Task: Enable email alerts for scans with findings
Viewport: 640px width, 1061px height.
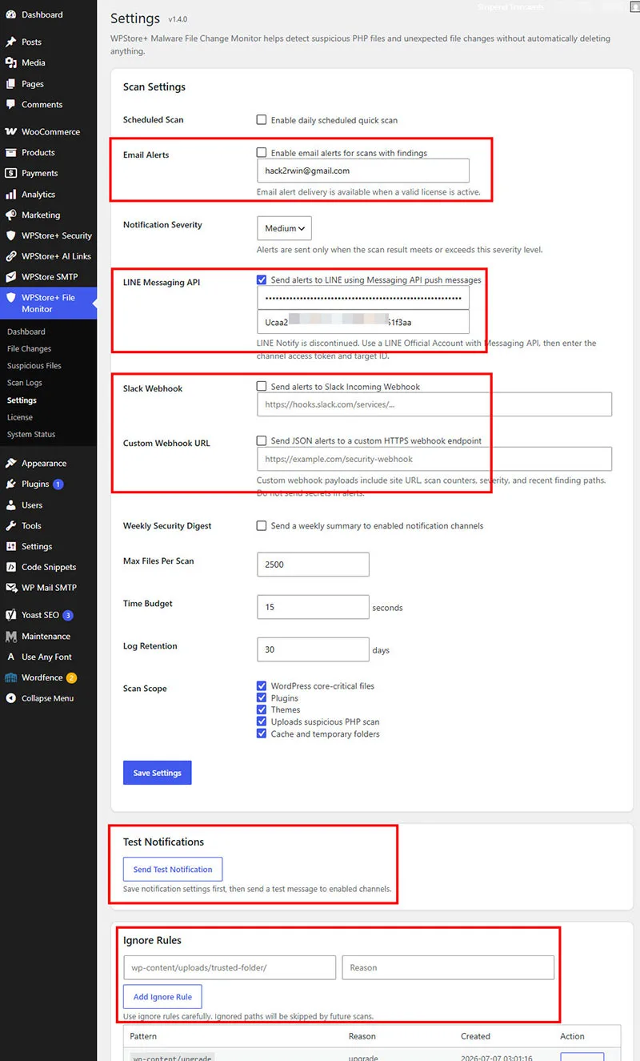Action: (x=262, y=152)
